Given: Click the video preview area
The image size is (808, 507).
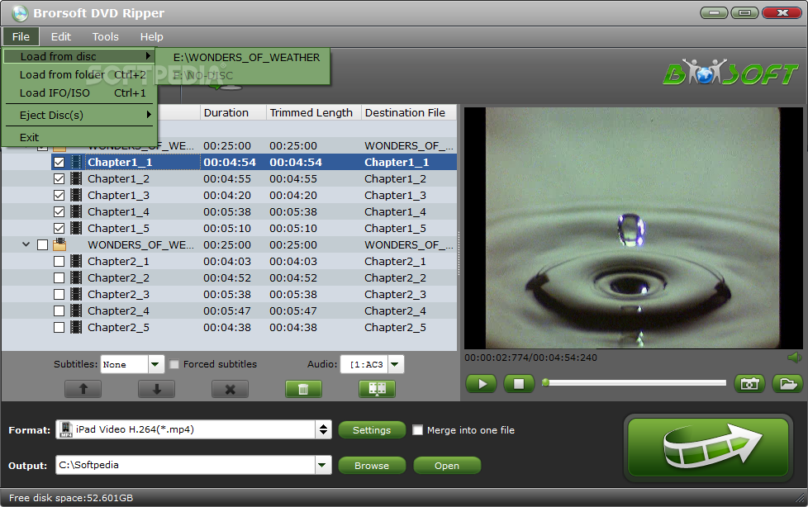Looking at the screenshot, I should pyautogui.click(x=634, y=228).
